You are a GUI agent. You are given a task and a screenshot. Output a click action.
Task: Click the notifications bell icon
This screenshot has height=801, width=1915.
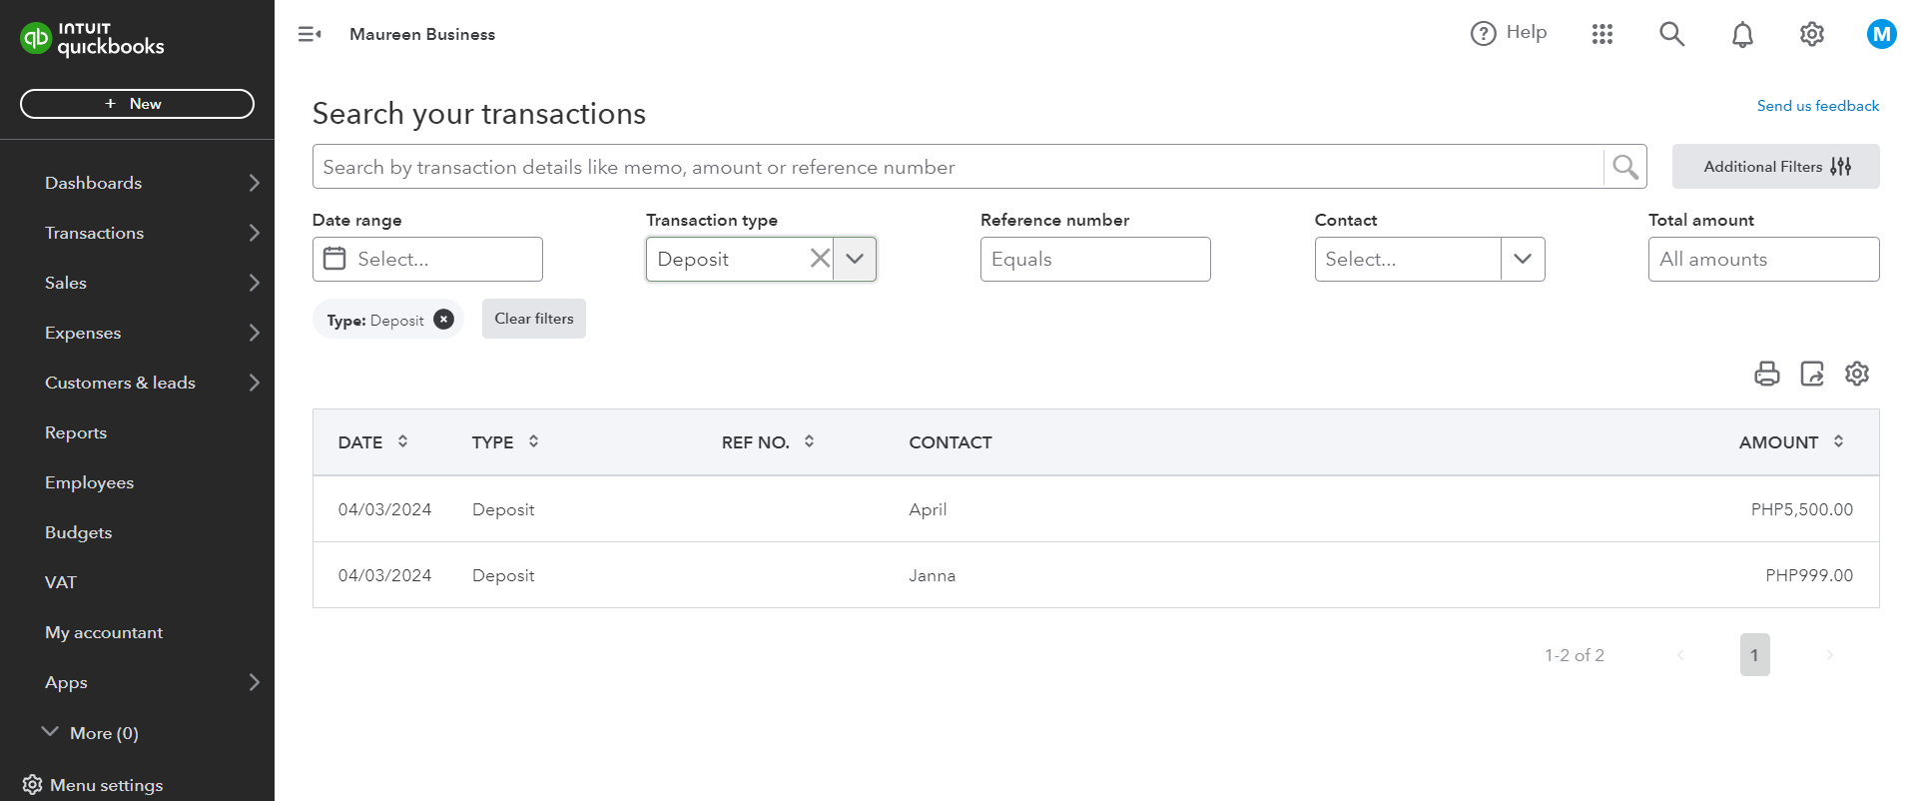click(x=1742, y=35)
